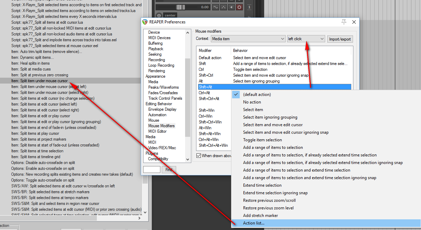Select 'Item: Split item under mouse cursor' action
The height and width of the screenshot is (230, 421).
70,81
